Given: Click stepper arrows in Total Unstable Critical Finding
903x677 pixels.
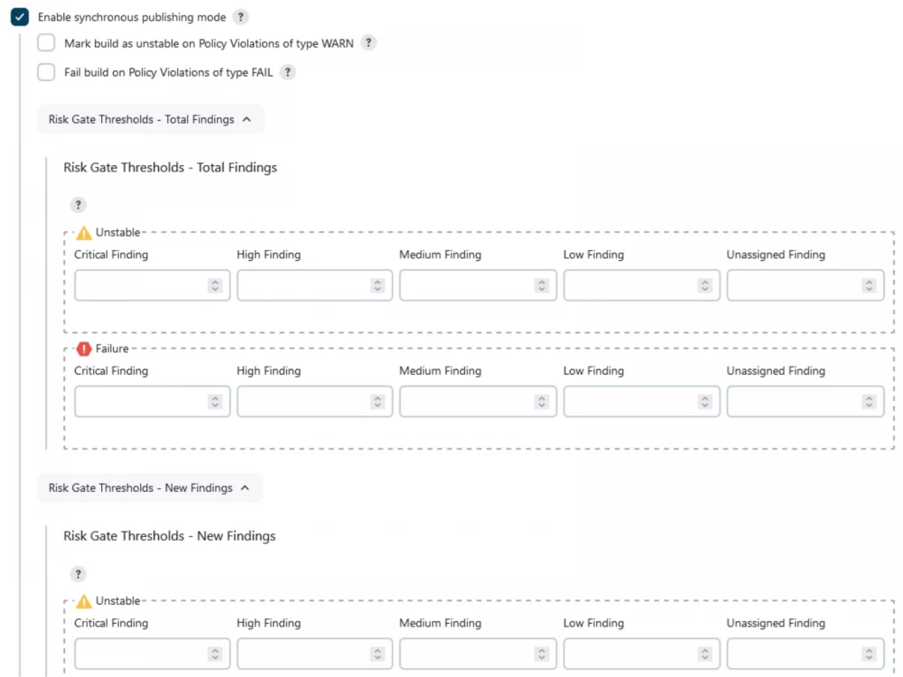Looking at the screenshot, I should (215, 285).
